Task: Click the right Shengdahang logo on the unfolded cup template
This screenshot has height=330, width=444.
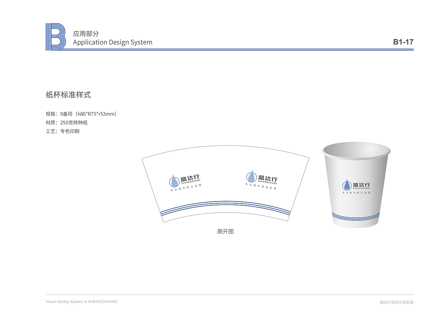Action: pos(262,180)
